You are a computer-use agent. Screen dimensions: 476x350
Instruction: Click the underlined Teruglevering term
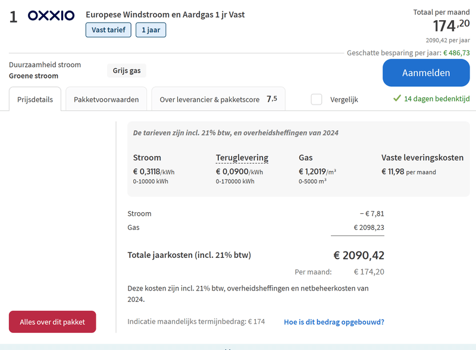(242, 157)
